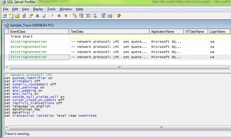Click the grayed Toggle Breakpoint icon
This screenshot has height=138, width=231.
point(88,15)
